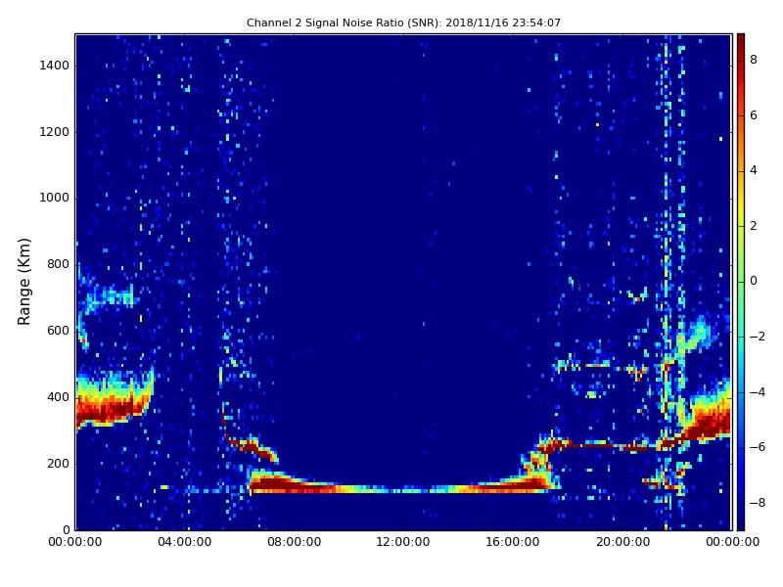This screenshot has width=783, height=587.
Task: Click the 800 tick label on the range axis
Action: point(58,264)
